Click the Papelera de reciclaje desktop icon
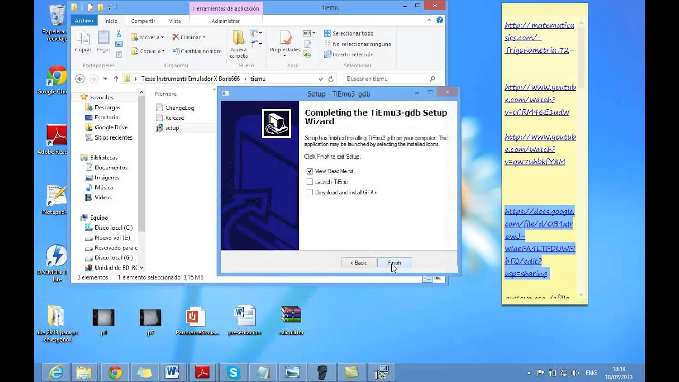Viewport: 679px width, 382px height. (x=56, y=24)
